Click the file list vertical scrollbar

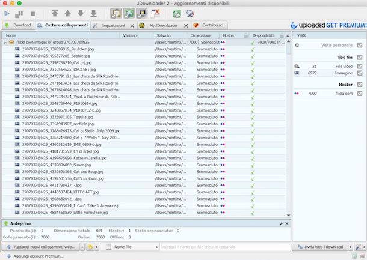288,49
